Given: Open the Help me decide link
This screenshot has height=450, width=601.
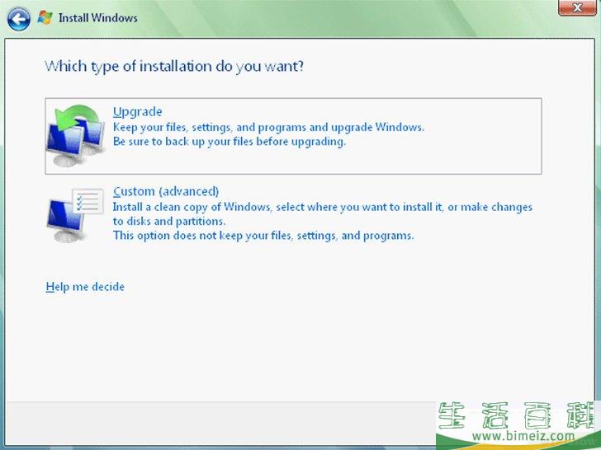Looking at the screenshot, I should [85, 287].
